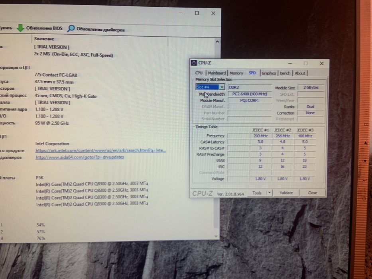Click the 37.5 mm x 37.5 mm value
The image size is (372, 279).
[x=54, y=82]
